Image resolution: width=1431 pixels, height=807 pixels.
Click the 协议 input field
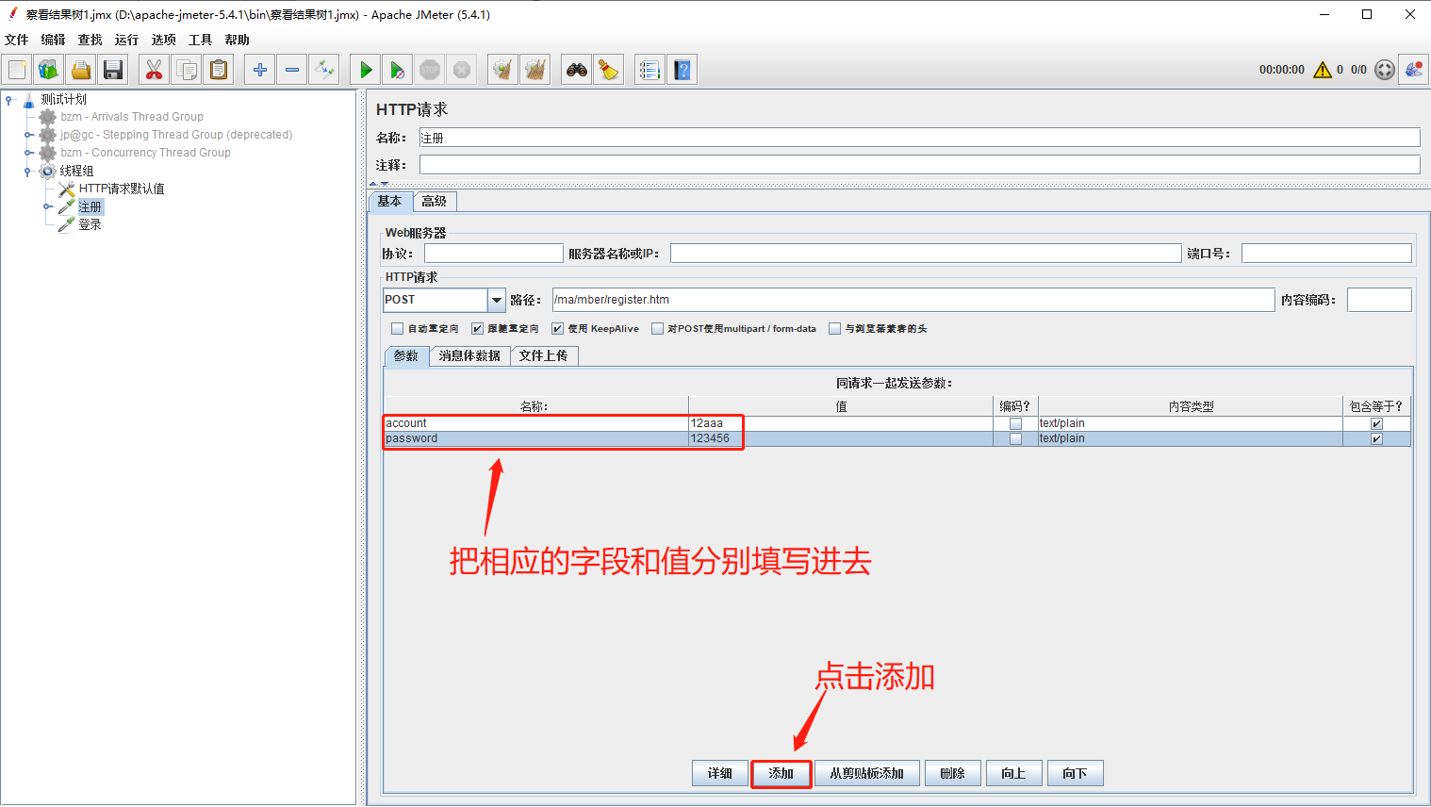point(493,254)
